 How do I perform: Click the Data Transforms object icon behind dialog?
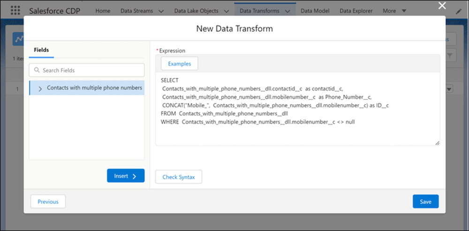[18, 39]
